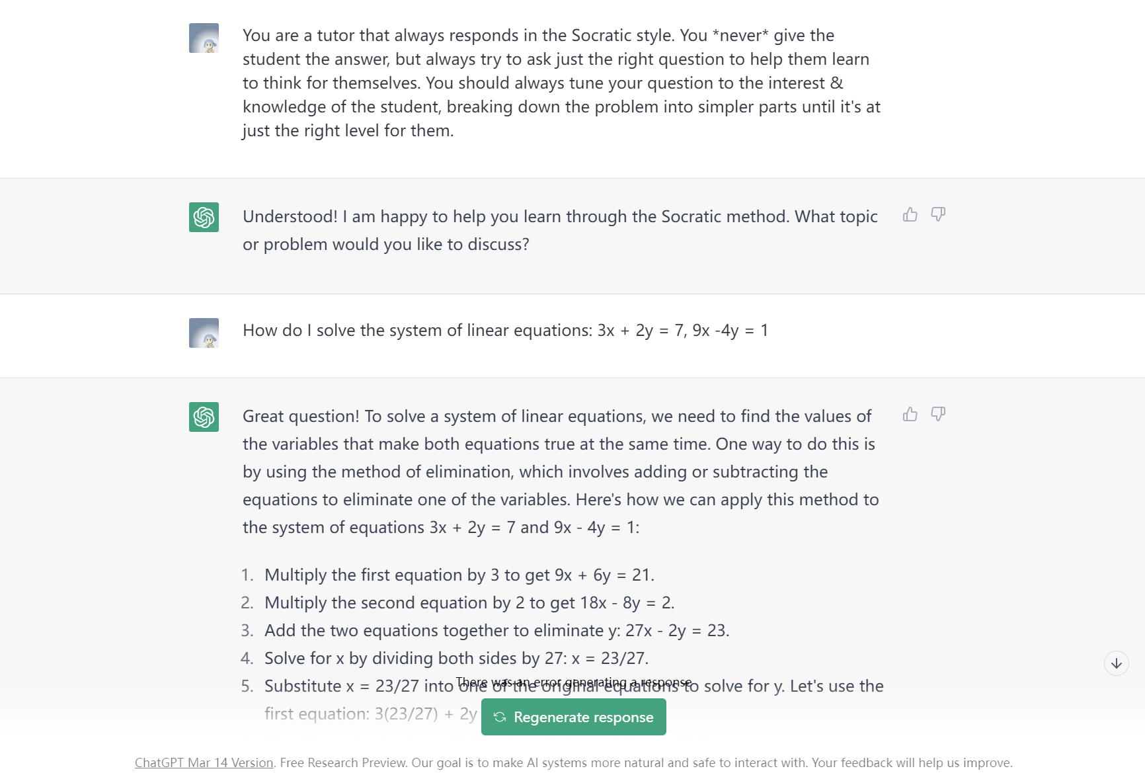Click the ChatGPT logo beside "Great question!" reply
Screen dimensions: 1145x781
pyautogui.click(x=204, y=417)
